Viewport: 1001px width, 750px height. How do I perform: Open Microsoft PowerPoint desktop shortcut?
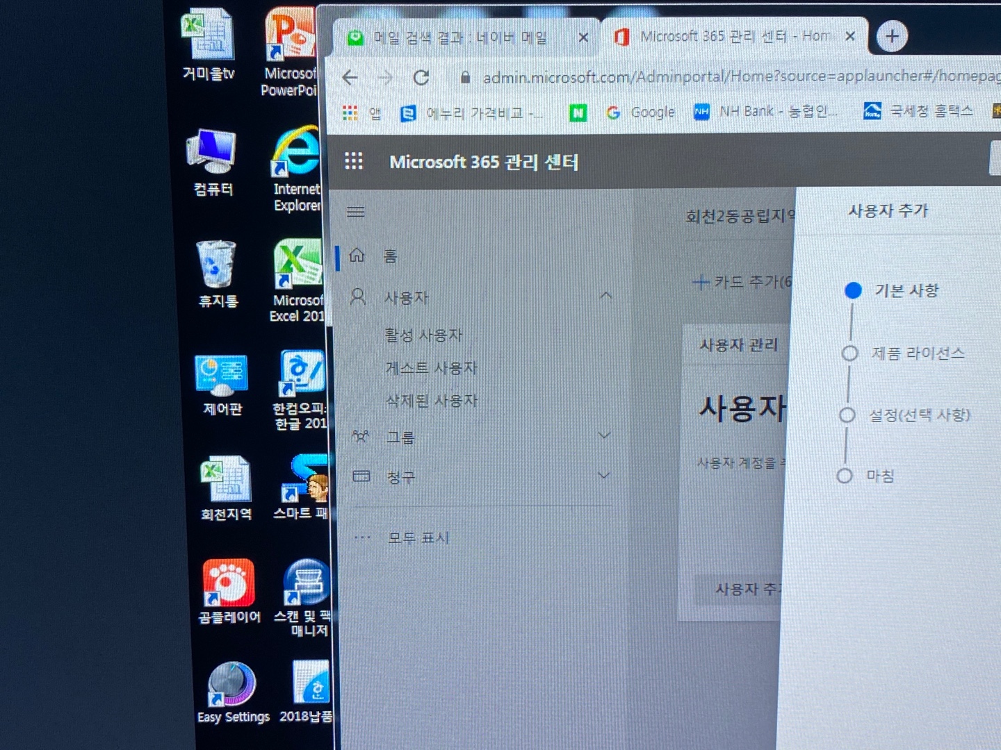tap(289, 52)
